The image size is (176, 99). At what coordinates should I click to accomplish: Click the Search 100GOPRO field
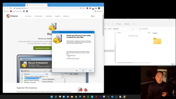pyautogui.click(x=155, y=29)
